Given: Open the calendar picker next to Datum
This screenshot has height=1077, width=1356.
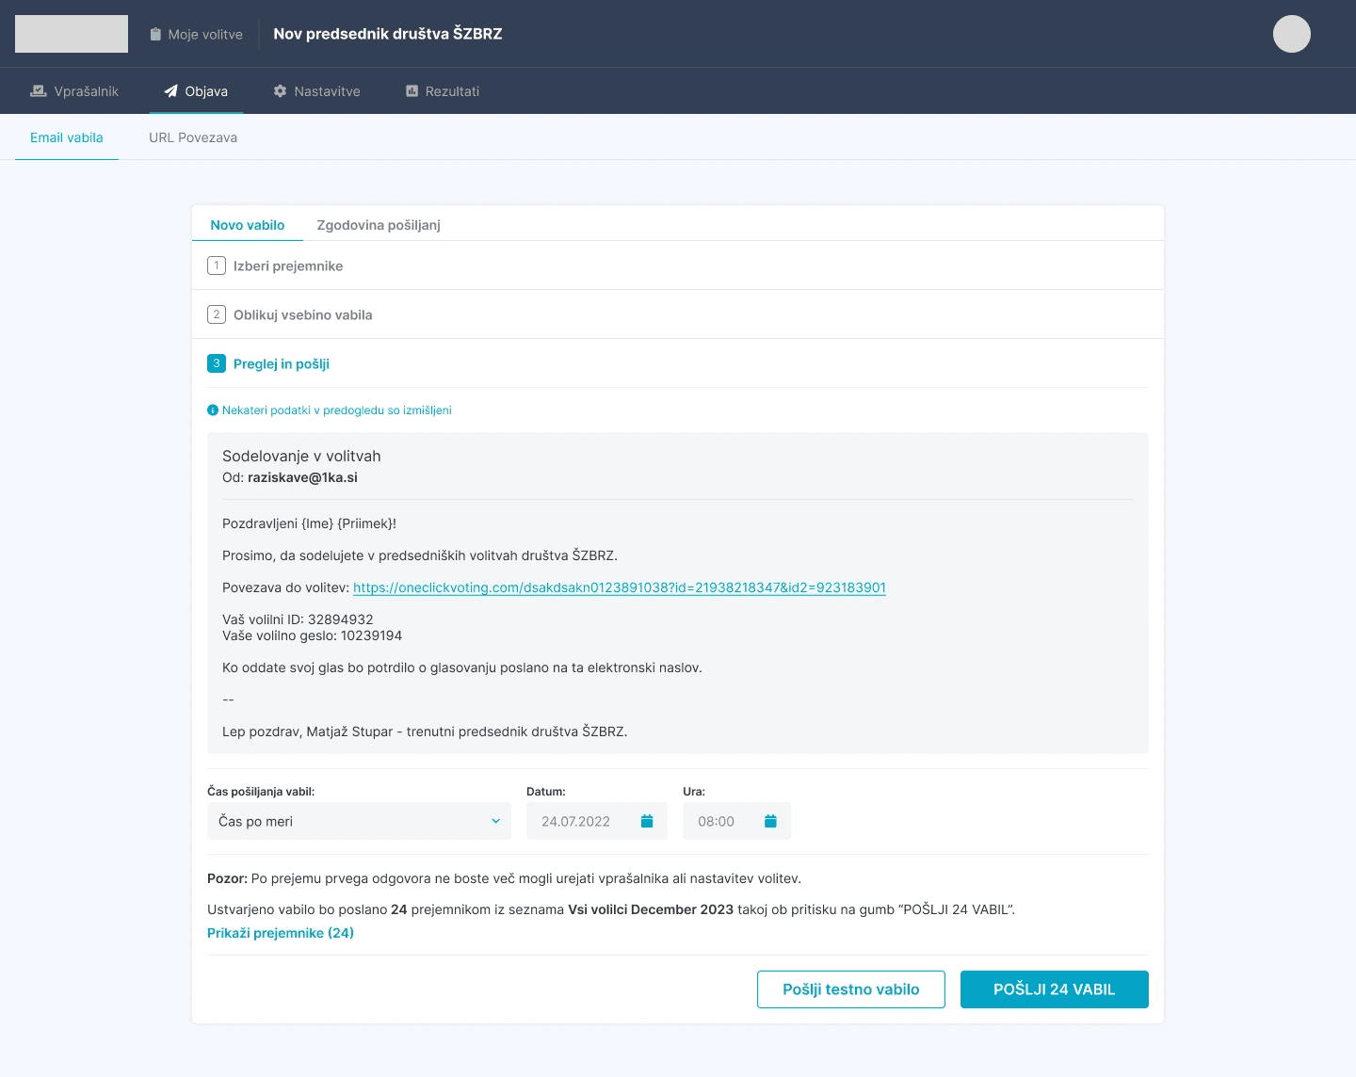Looking at the screenshot, I should (x=646, y=820).
